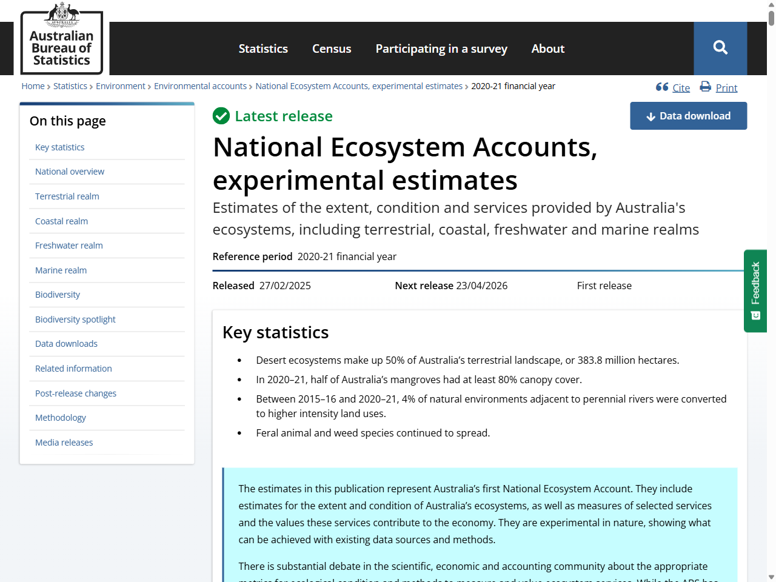Select Participating in a survey
Screen dimensions: 776x582
[441, 48]
